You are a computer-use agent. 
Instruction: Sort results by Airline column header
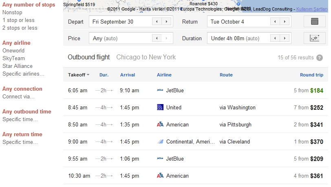tap(164, 75)
